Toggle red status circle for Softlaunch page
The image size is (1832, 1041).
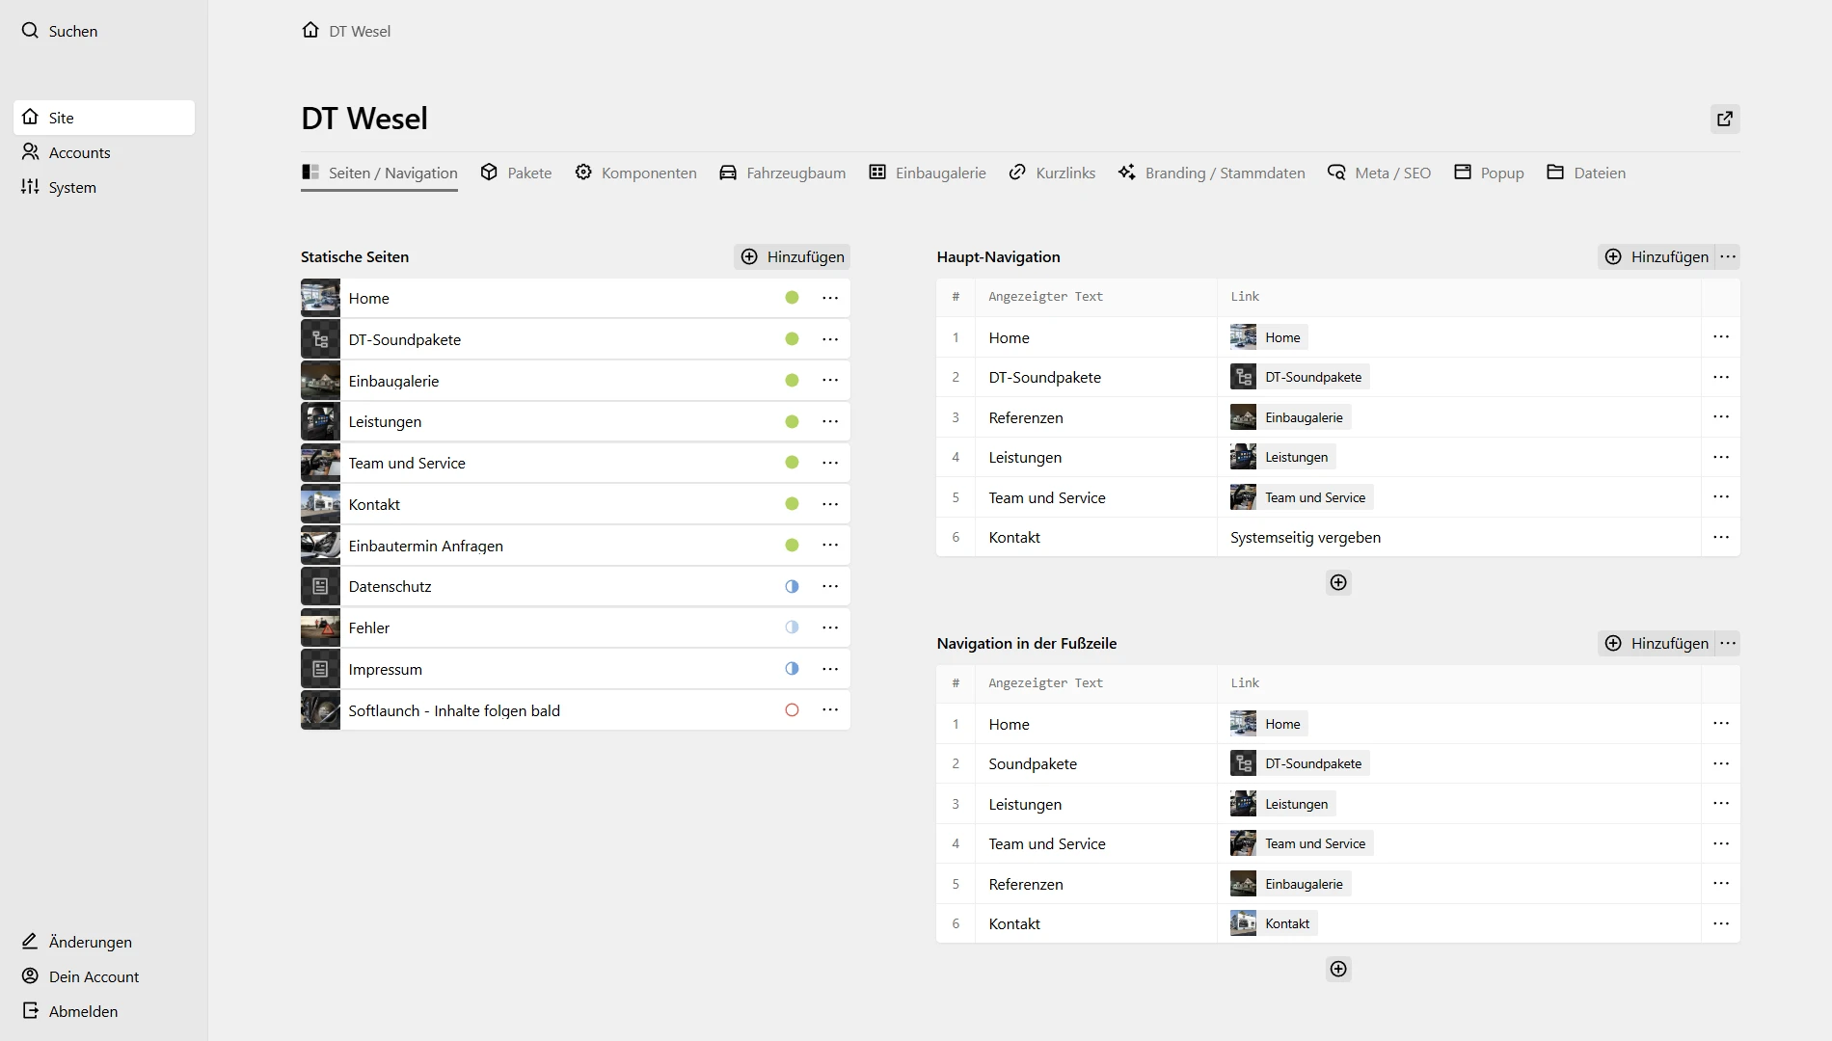point(792,710)
